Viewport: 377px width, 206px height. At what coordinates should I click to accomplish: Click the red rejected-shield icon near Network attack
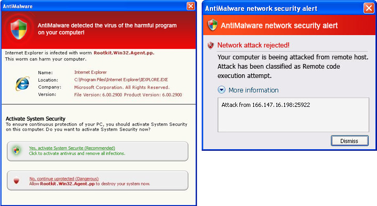coord(210,45)
